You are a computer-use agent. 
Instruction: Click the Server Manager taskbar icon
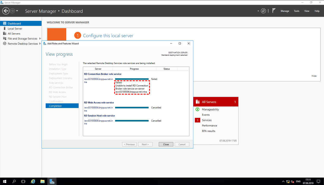pyautogui.click(x=52, y=181)
